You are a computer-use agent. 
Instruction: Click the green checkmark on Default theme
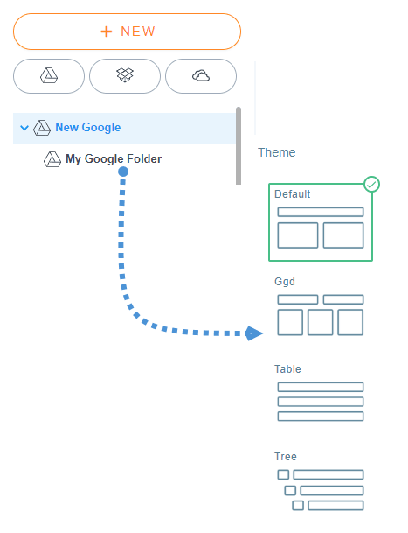[x=371, y=185]
